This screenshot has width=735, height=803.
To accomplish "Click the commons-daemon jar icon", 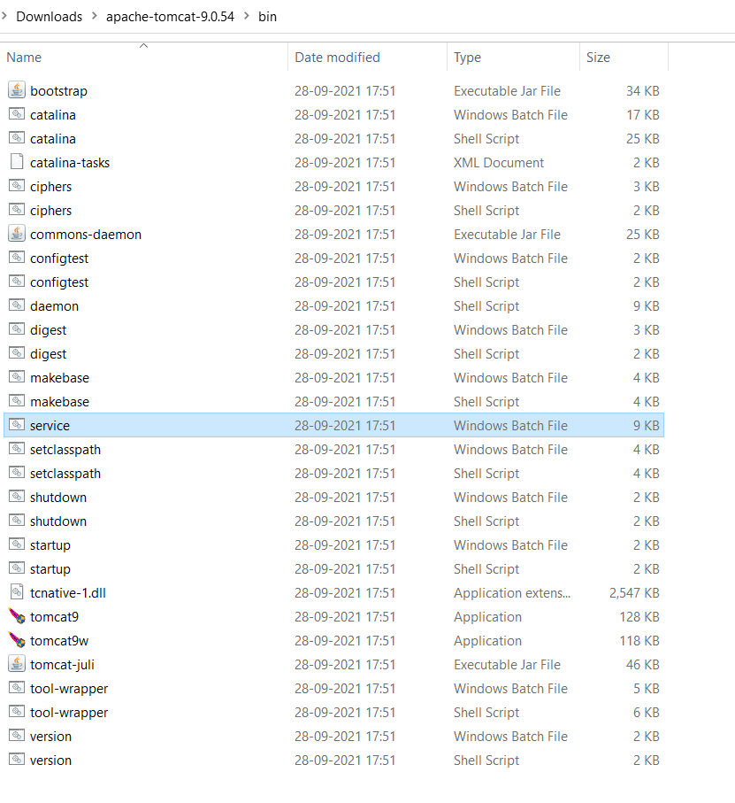I will (x=17, y=234).
